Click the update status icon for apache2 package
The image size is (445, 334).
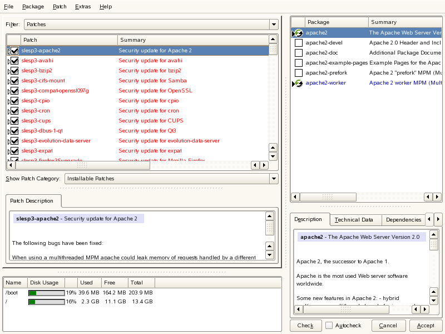(x=299, y=33)
